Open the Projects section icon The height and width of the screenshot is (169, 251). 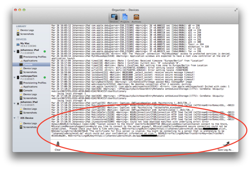(x=125, y=18)
